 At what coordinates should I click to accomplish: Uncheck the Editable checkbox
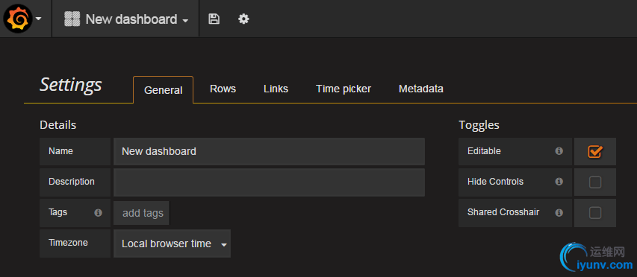tap(595, 151)
